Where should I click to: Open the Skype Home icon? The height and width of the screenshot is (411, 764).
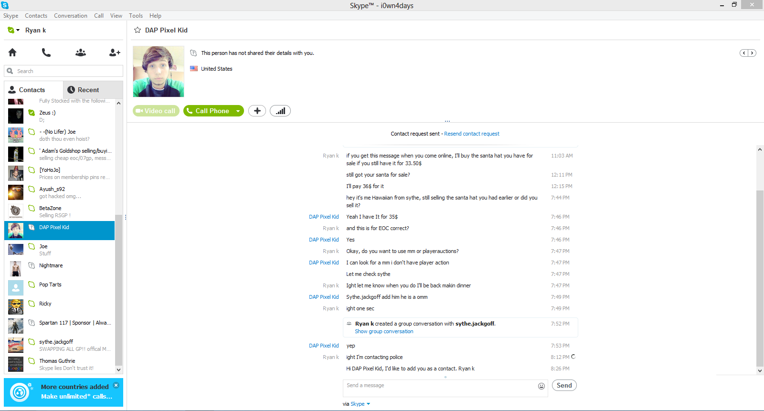12,53
